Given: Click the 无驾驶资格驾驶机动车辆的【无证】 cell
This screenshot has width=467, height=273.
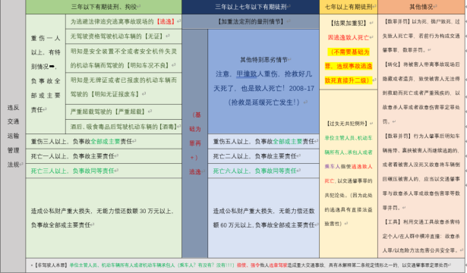Looking at the screenshot, I should pyautogui.click(x=124, y=36).
